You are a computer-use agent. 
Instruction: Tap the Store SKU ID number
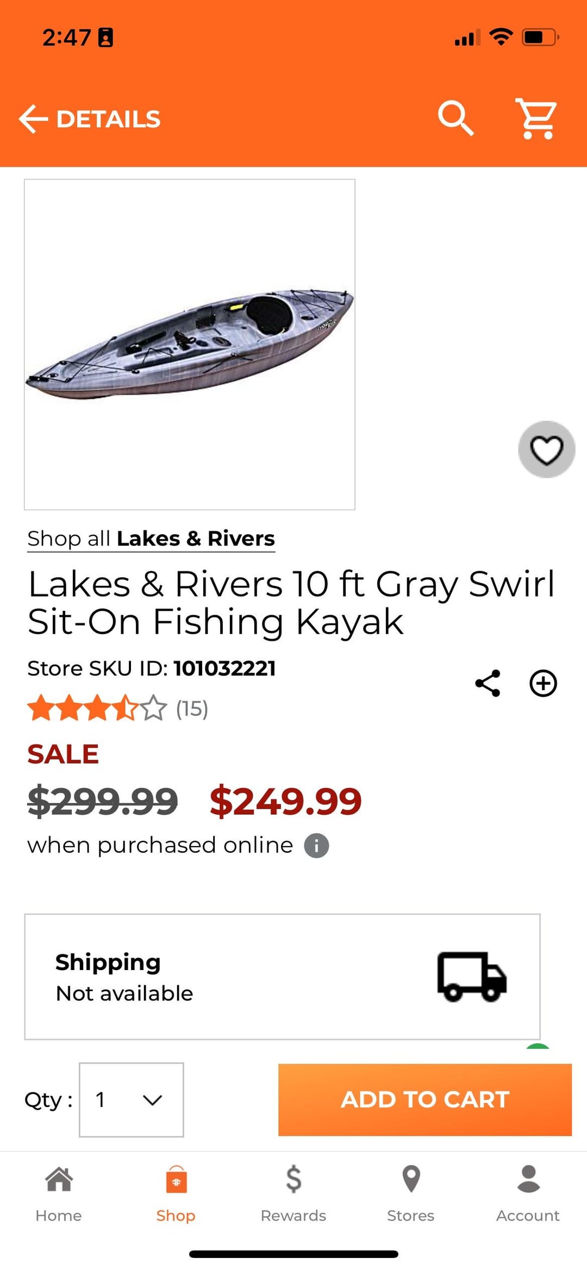click(224, 668)
